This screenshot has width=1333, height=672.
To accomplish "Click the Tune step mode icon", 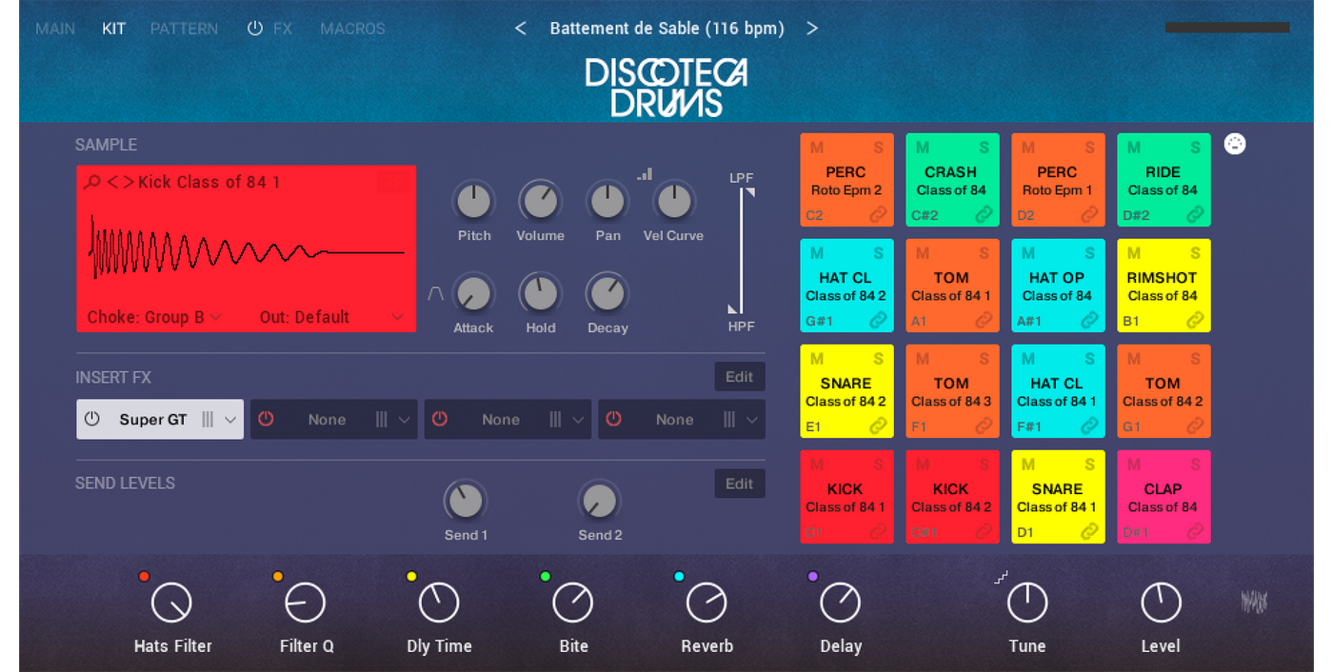I will [1001, 577].
